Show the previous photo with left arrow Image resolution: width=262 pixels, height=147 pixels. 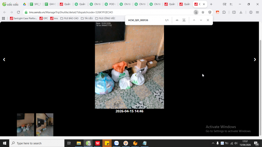pos(4,59)
